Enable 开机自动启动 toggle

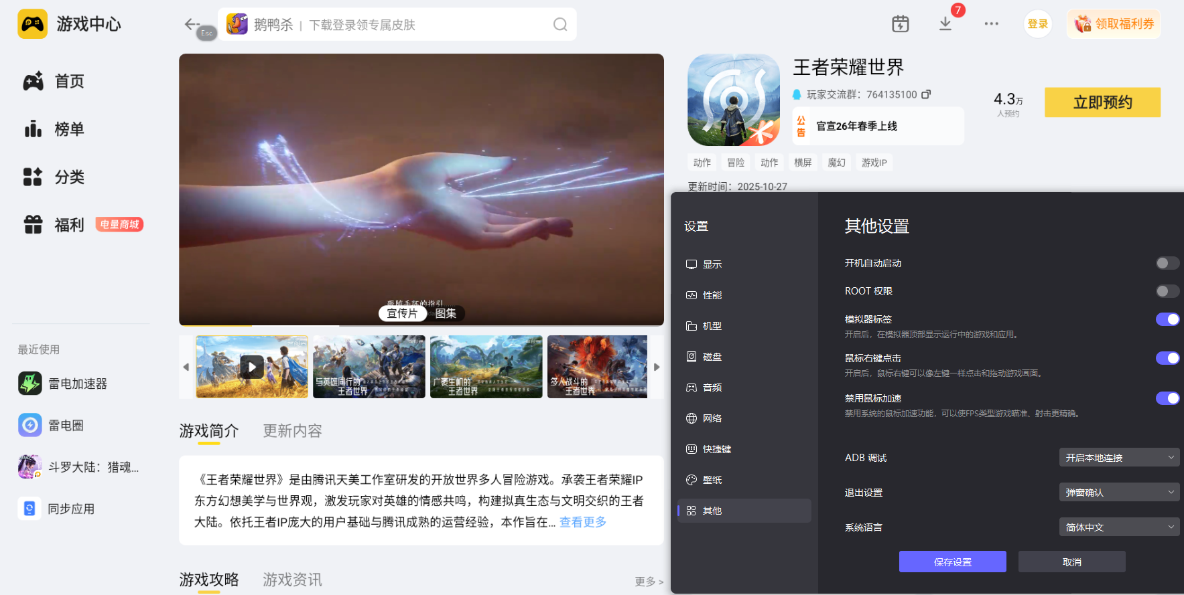coord(1167,263)
